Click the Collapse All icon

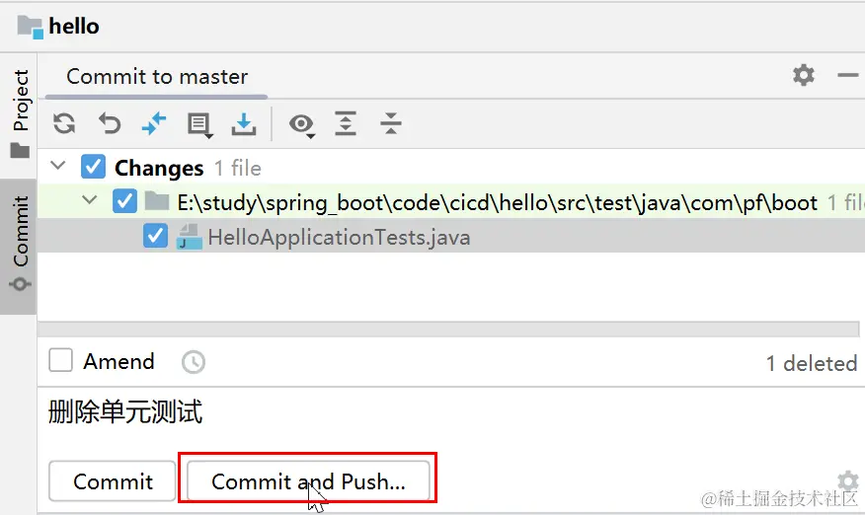[391, 123]
